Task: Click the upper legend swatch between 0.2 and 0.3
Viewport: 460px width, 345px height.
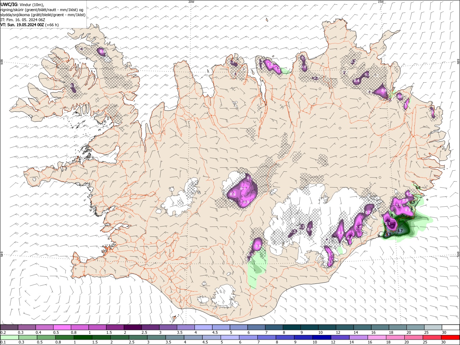Action: pyautogui.click(x=9, y=327)
